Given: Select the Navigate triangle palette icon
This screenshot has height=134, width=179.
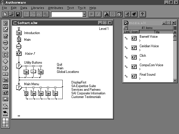Looking at the screenshot, I should point(5,49).
